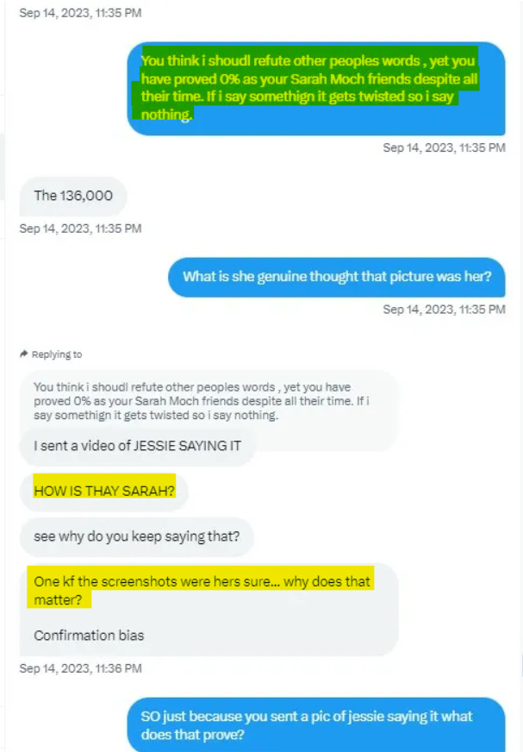Select the green-highlighted Sarah Moch message
523x752 pixels.
316,88
